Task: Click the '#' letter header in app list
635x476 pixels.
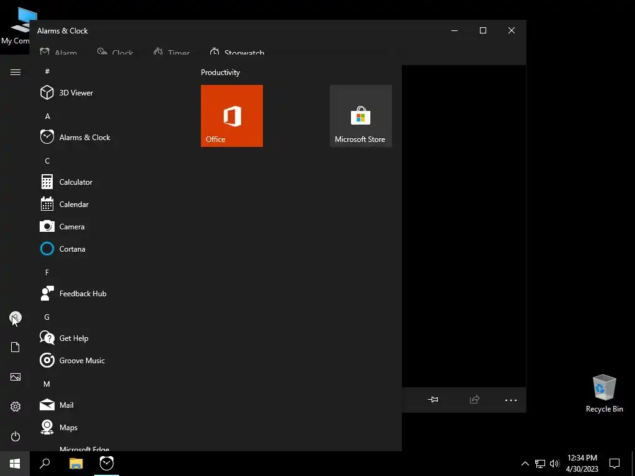Action: pyautogui.click(x=47, y=71)
